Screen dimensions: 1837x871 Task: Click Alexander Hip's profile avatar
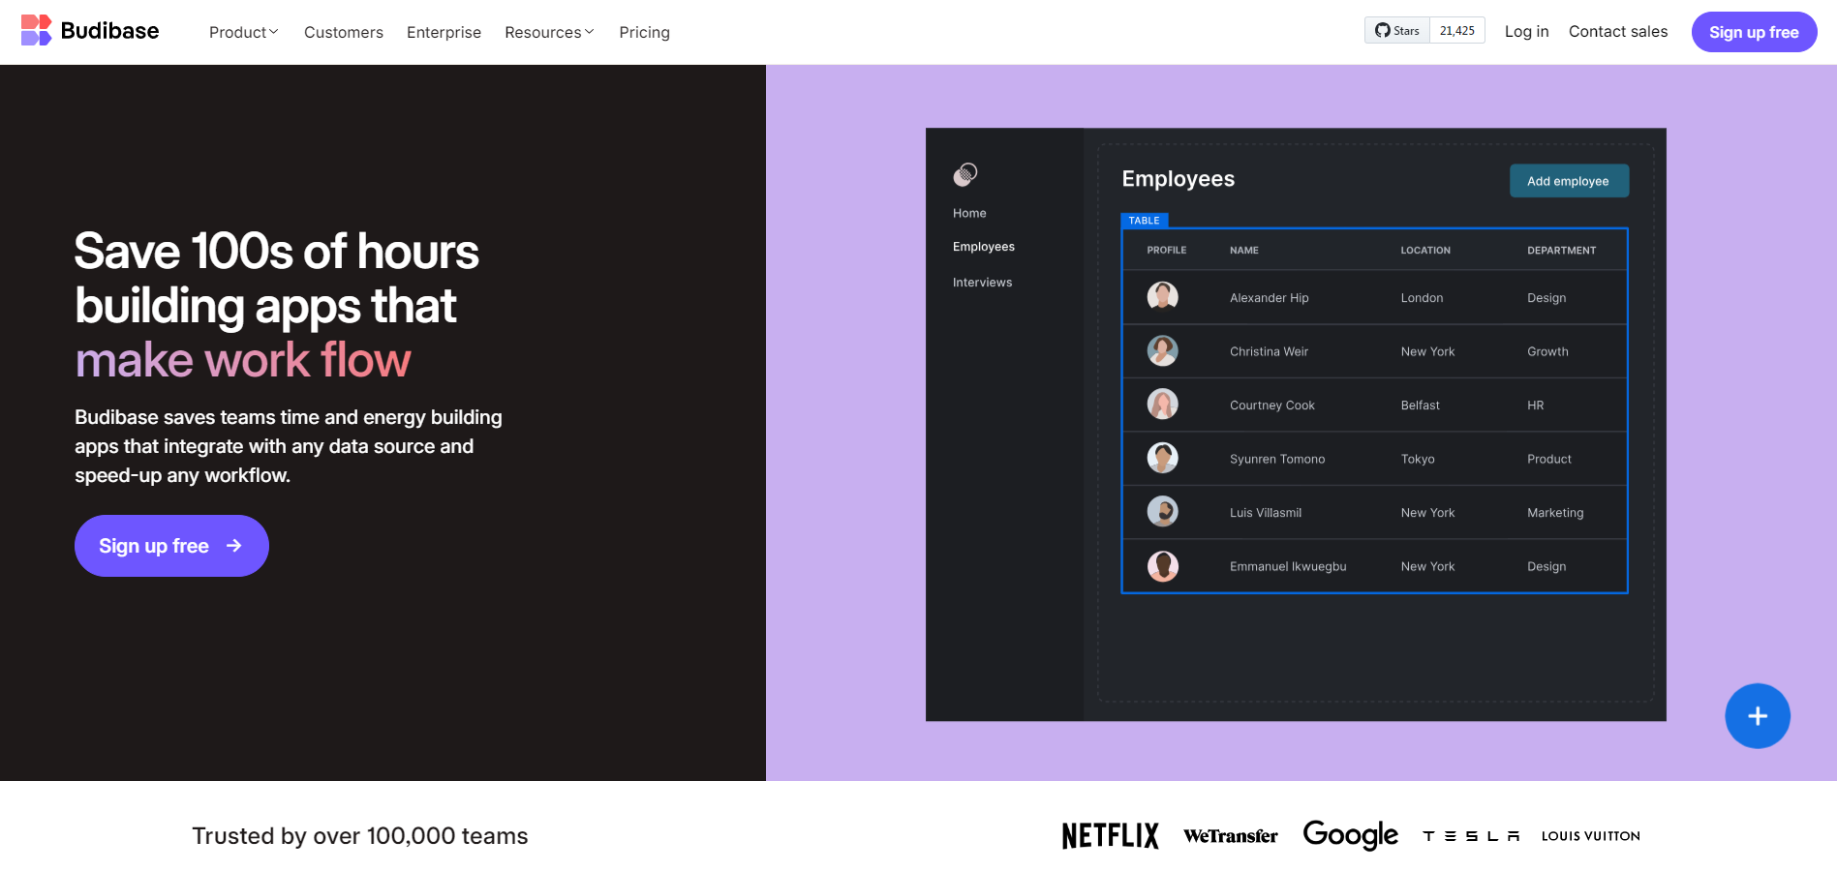coord(1162,296)
